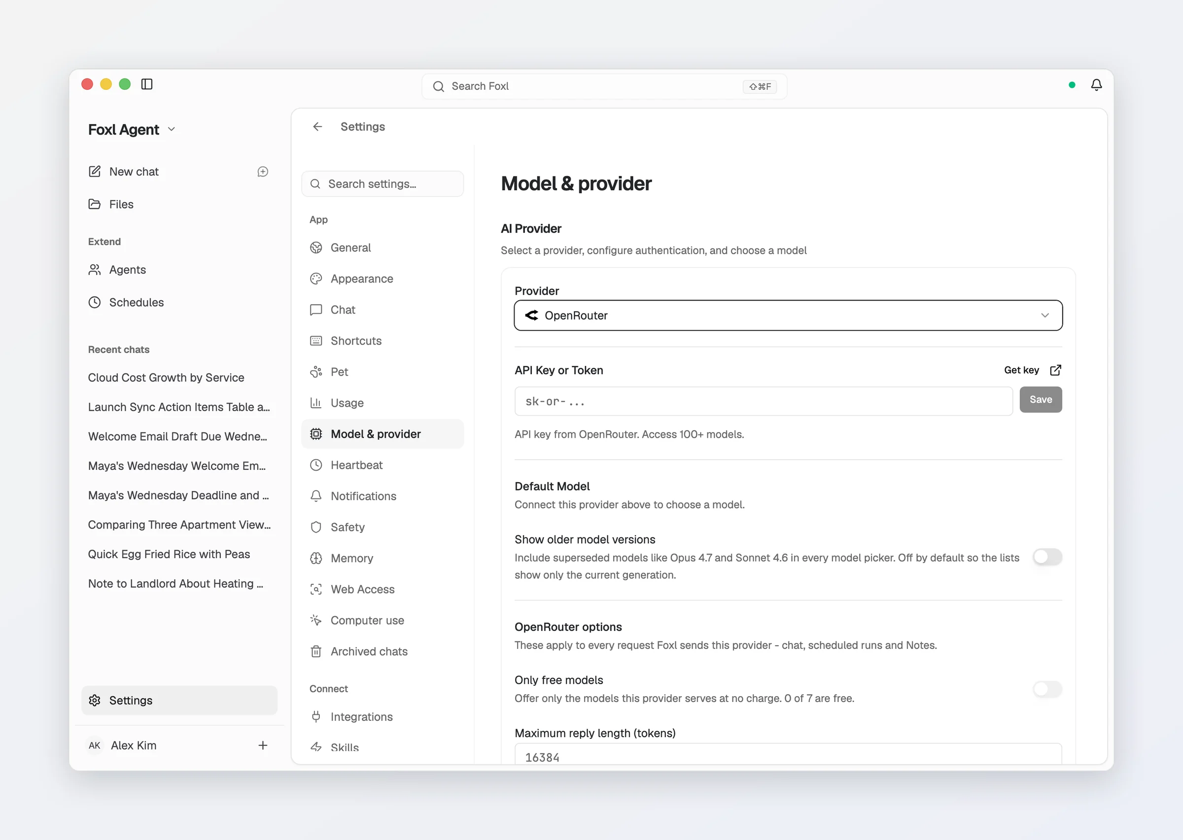Image resolution: width=1183 pixels, height=840 pixels.
Task: Click the Memory brain icon
Action: tap(316, 558)
